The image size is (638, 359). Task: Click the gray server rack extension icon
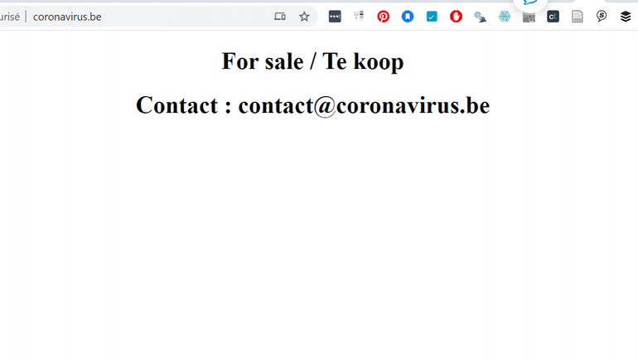pyautogui.click(x=359, y=17)
